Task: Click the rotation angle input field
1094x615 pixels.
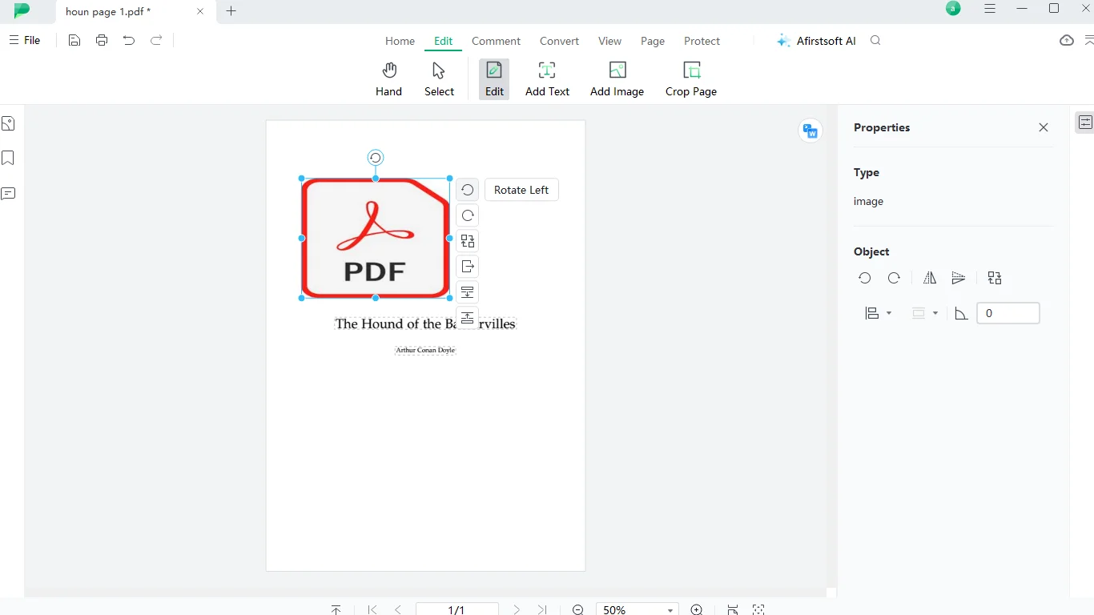Action: [x=1008, y=313]
